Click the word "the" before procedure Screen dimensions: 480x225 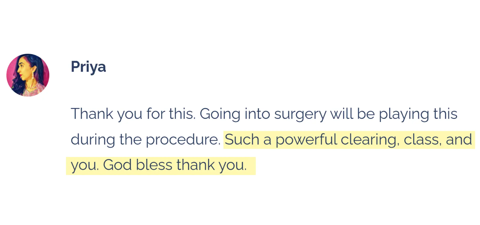click(x=130, y=139)
